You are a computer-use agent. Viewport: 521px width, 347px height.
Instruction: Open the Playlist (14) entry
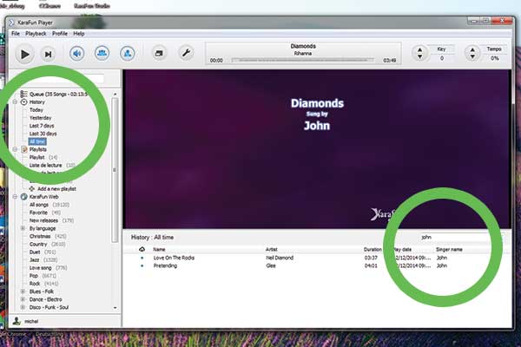(43, 157)
